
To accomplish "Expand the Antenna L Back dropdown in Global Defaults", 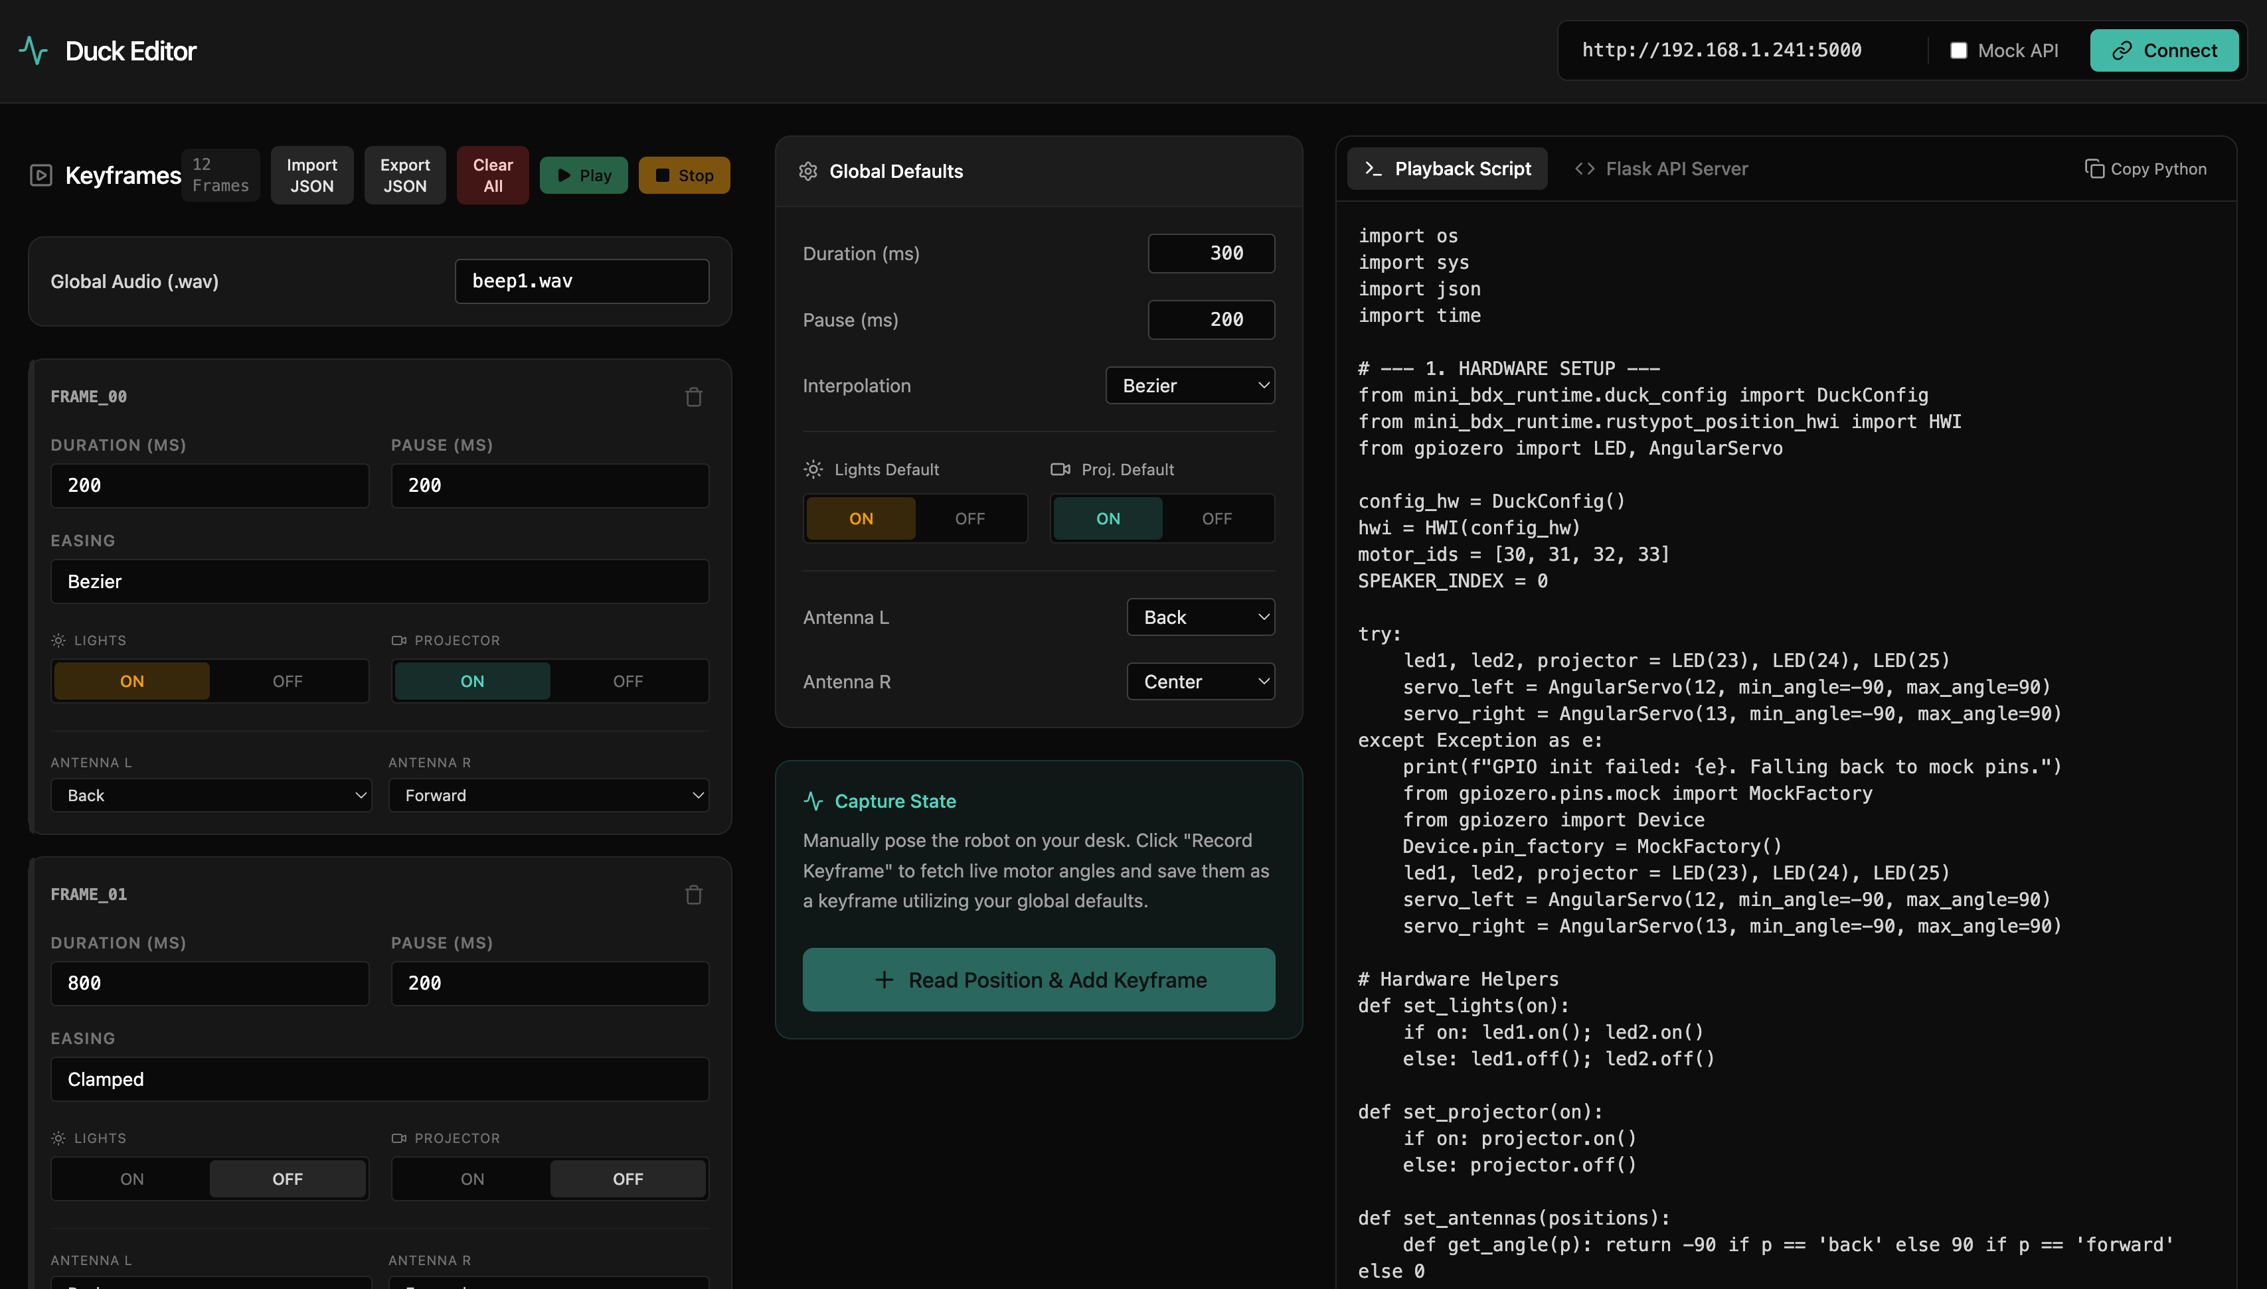I will pos(1200,617).
